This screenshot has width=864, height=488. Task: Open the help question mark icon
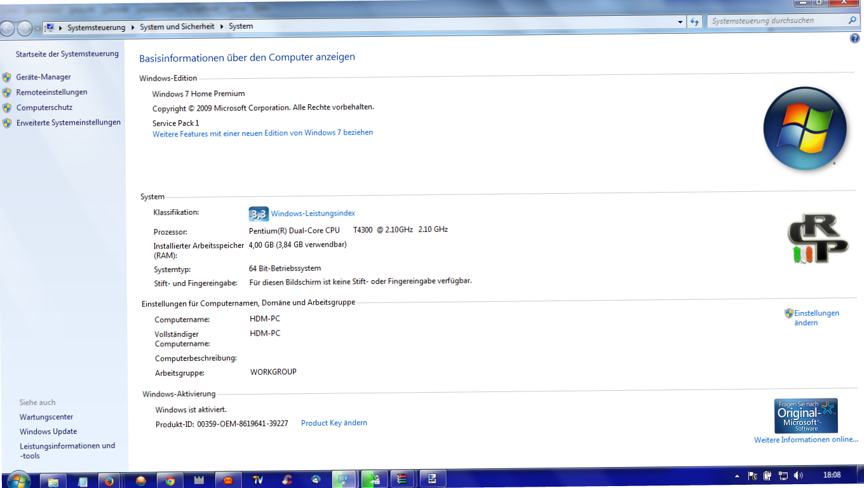coord(854,39)
